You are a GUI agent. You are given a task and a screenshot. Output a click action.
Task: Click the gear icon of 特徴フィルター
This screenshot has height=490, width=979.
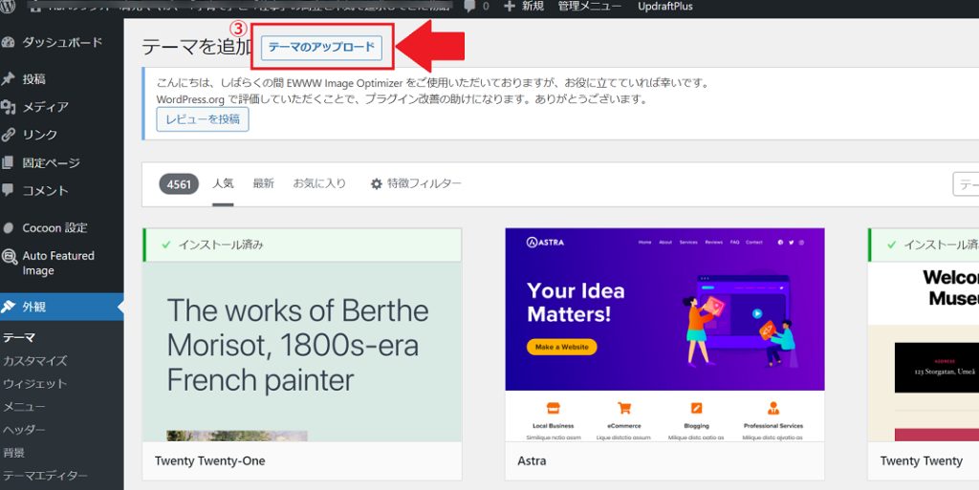[377, 184]
